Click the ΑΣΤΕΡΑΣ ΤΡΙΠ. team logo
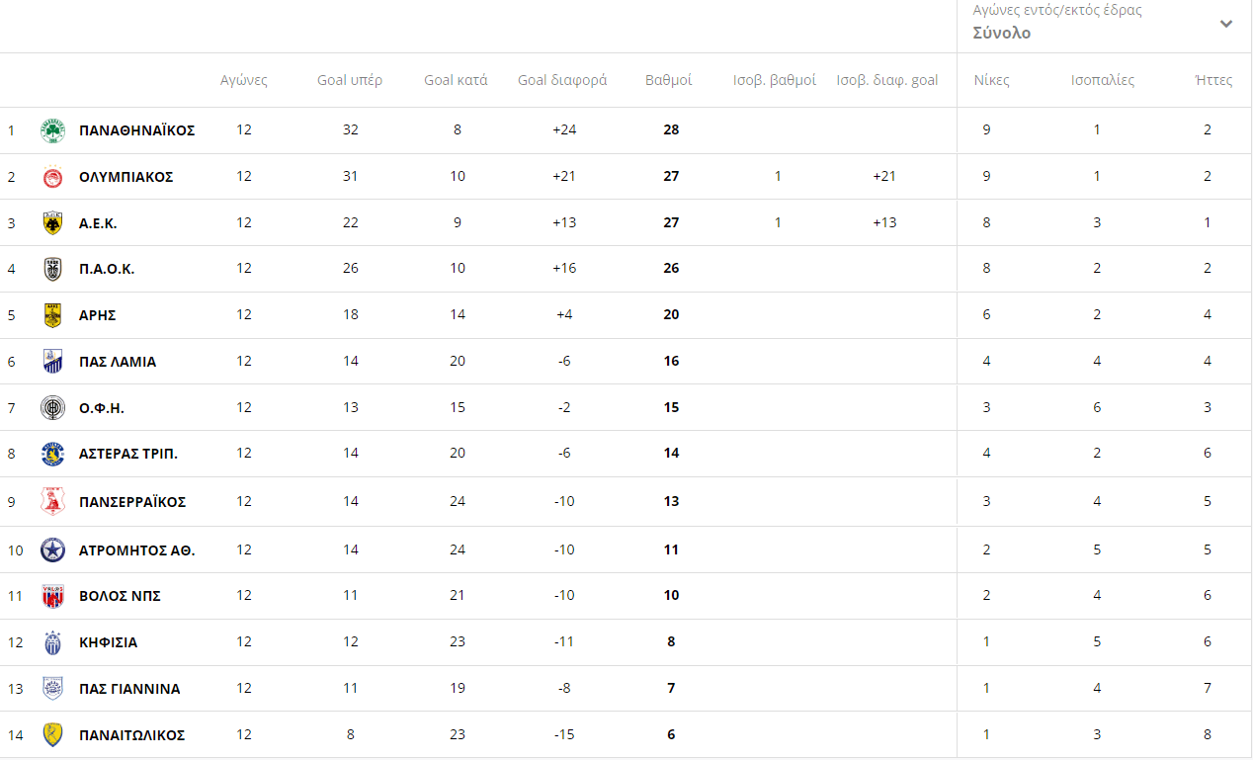1253x760 pixels. pyautogui.click(x=52, y=454)
